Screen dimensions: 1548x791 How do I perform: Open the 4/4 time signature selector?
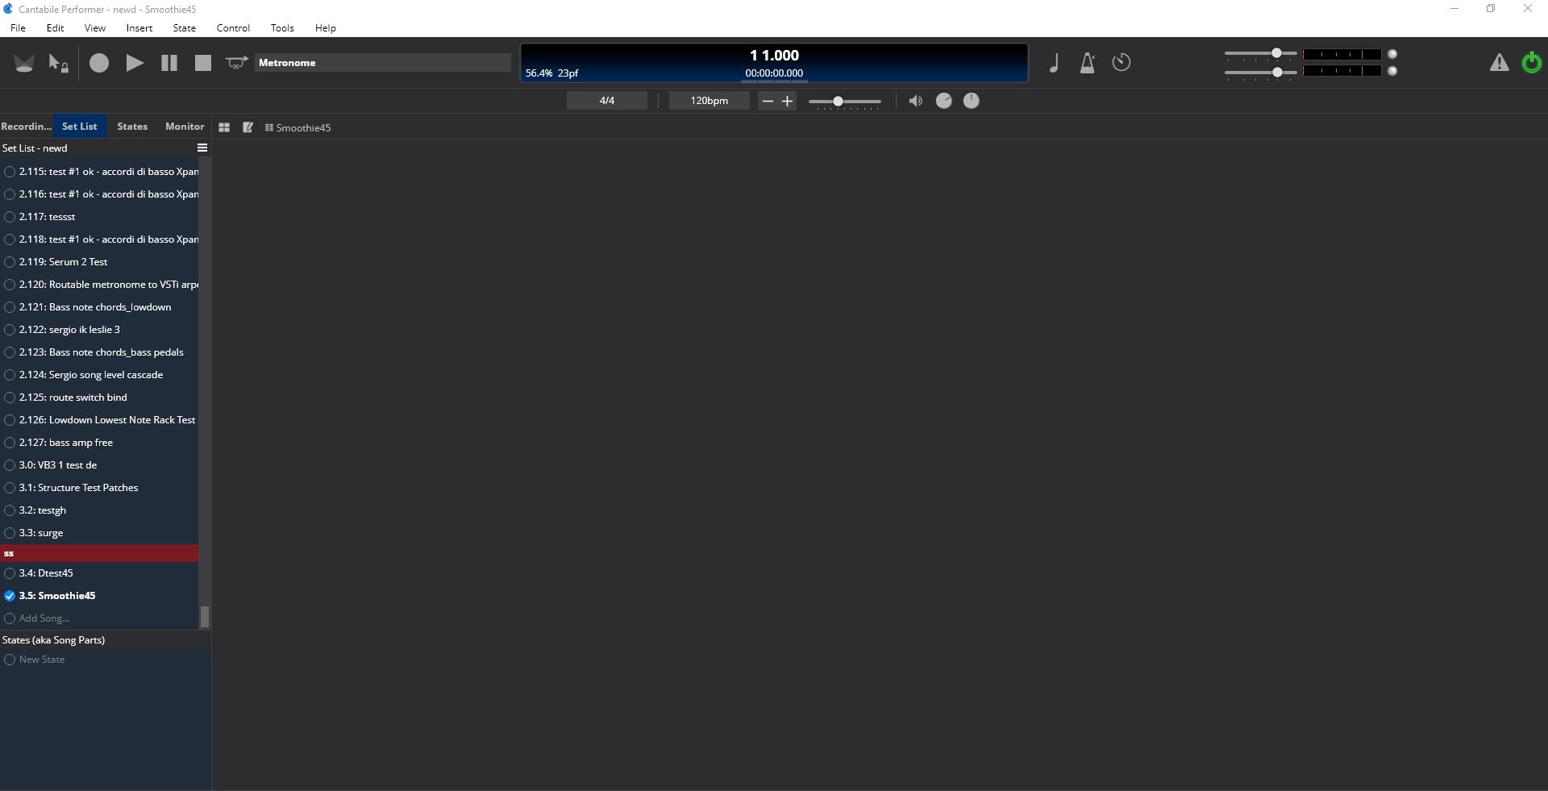[606, 101]
